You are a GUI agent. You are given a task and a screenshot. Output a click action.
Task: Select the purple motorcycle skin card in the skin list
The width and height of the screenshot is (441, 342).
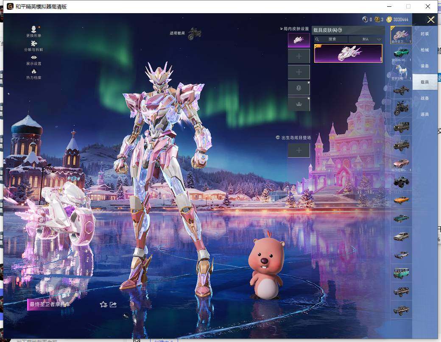coord(348,53)
